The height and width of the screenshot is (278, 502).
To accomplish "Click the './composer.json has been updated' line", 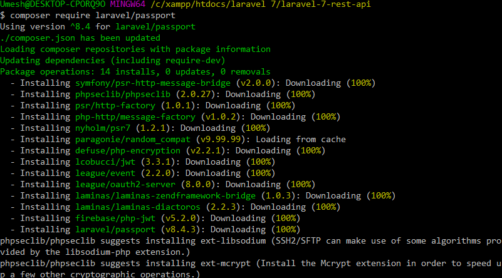I will coord(80,38).
